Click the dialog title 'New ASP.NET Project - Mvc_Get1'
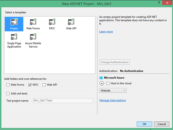The width and height of the screenshot is (173, 130). point(87,4)
